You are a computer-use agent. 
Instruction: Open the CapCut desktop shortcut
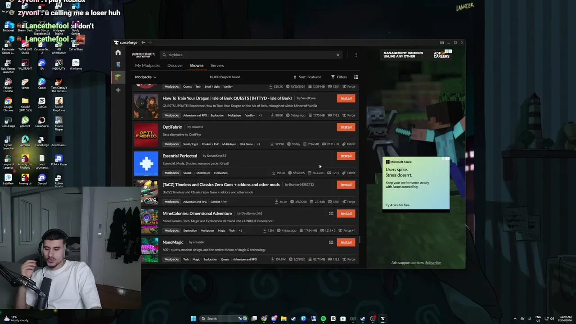click(42, 103)
